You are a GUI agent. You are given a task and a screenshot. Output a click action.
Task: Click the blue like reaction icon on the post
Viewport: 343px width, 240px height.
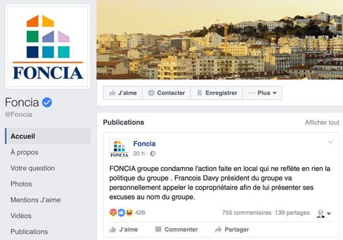pyautogui.click(x=121, y=212)
